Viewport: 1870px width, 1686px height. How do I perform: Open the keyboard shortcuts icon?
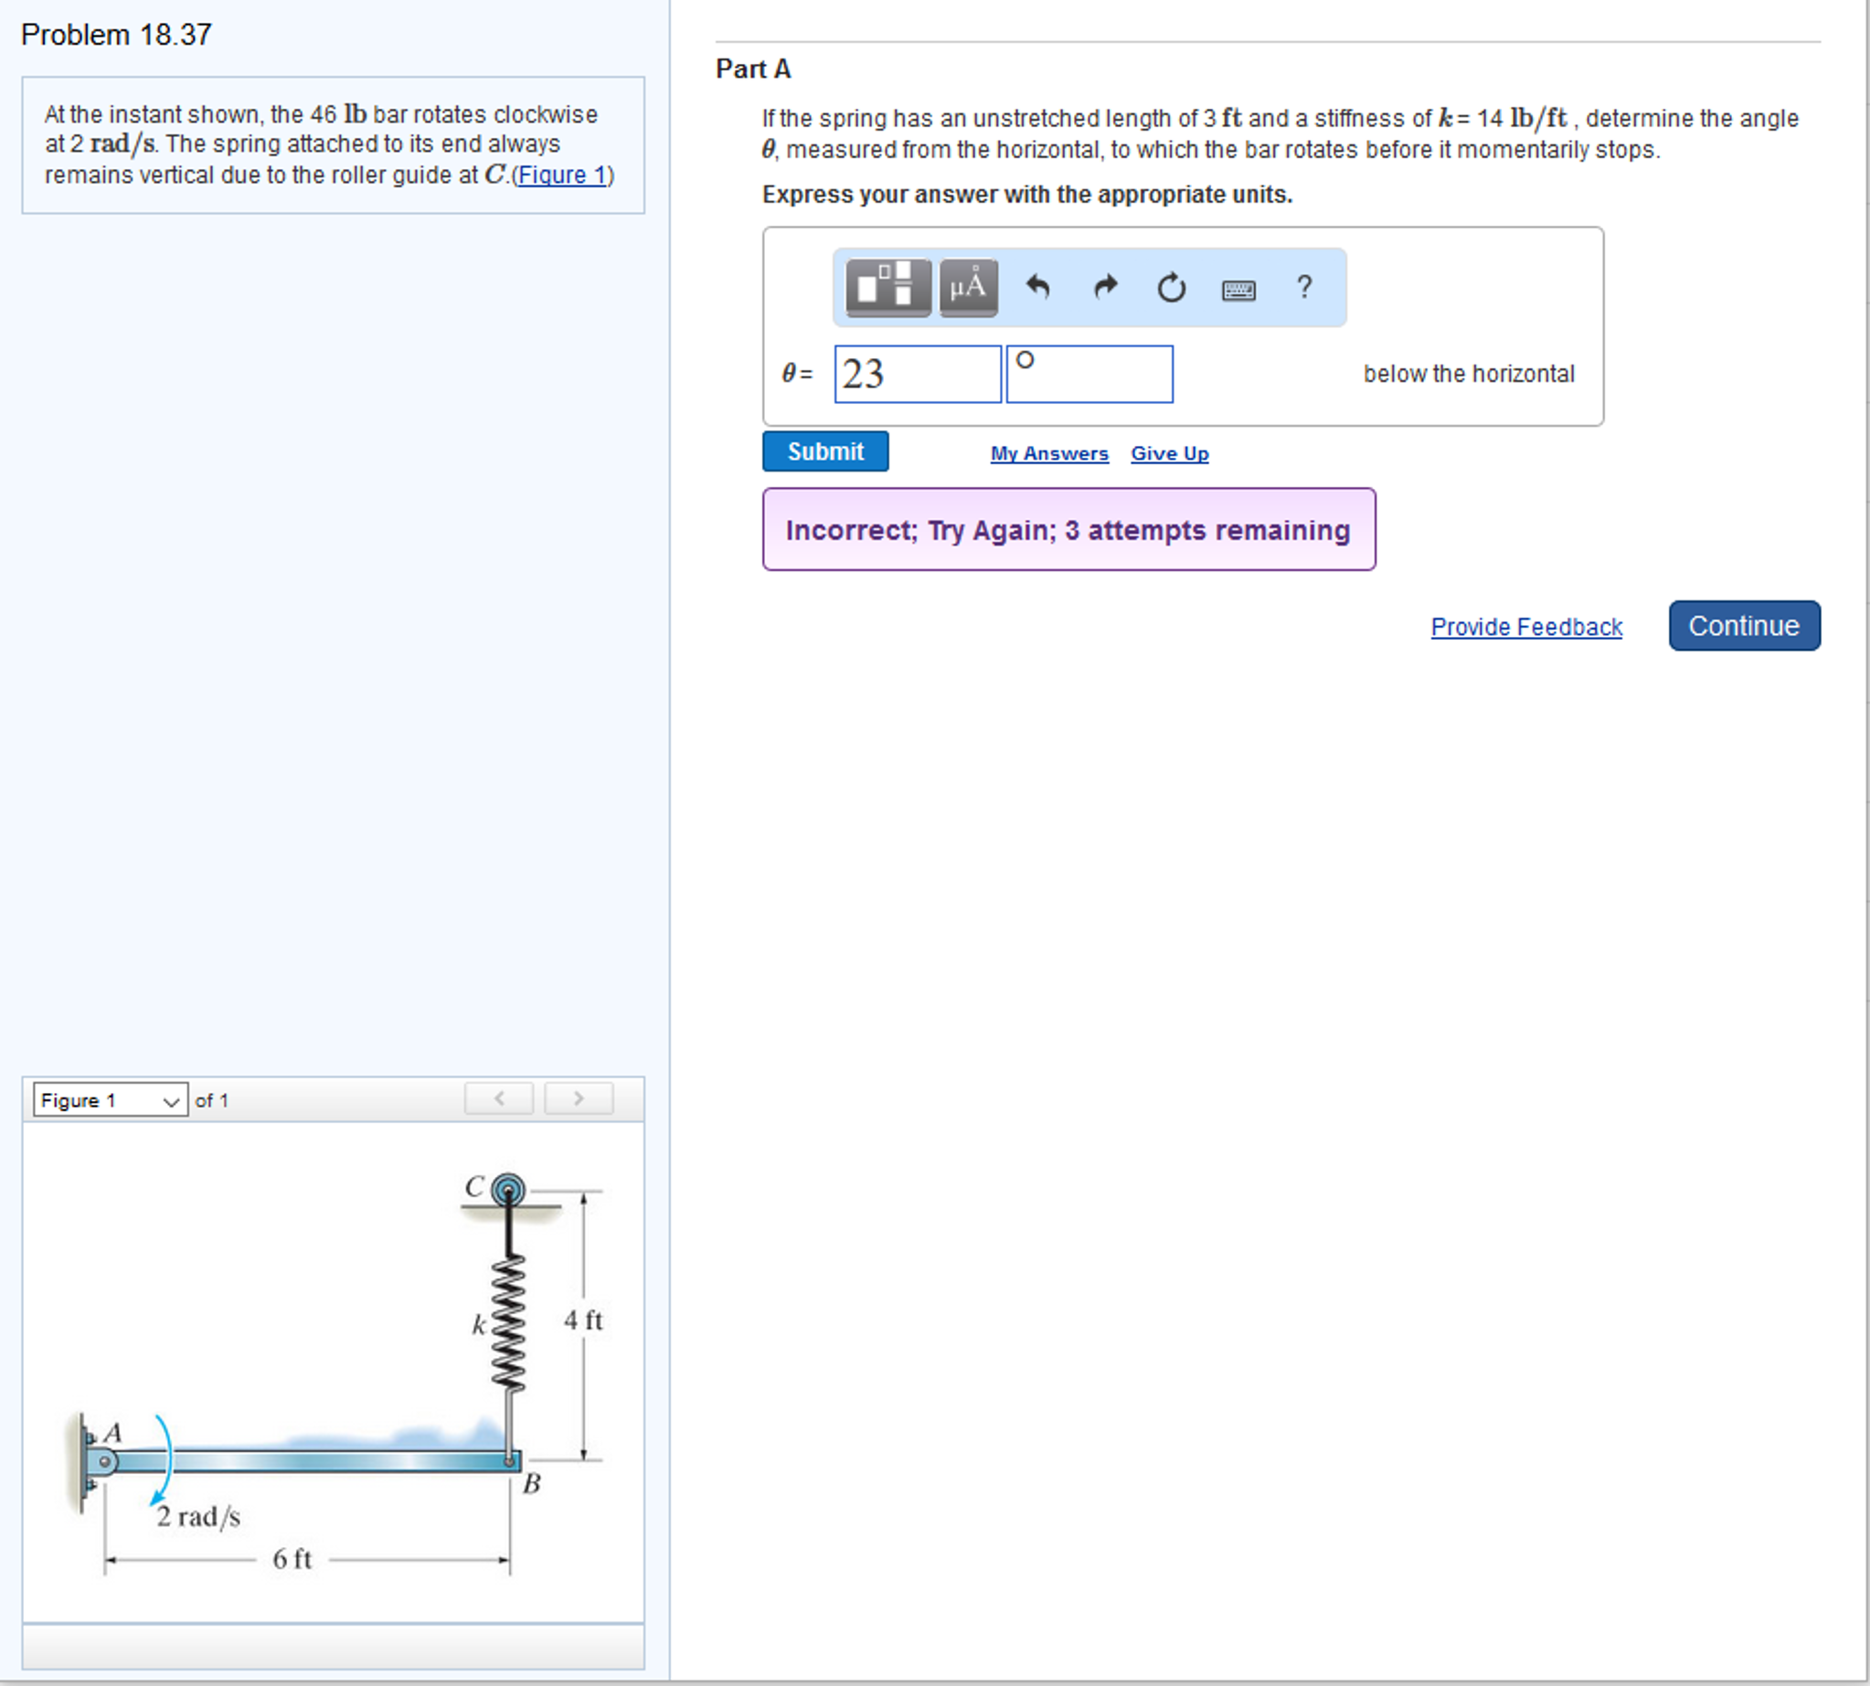[1238, 291]
